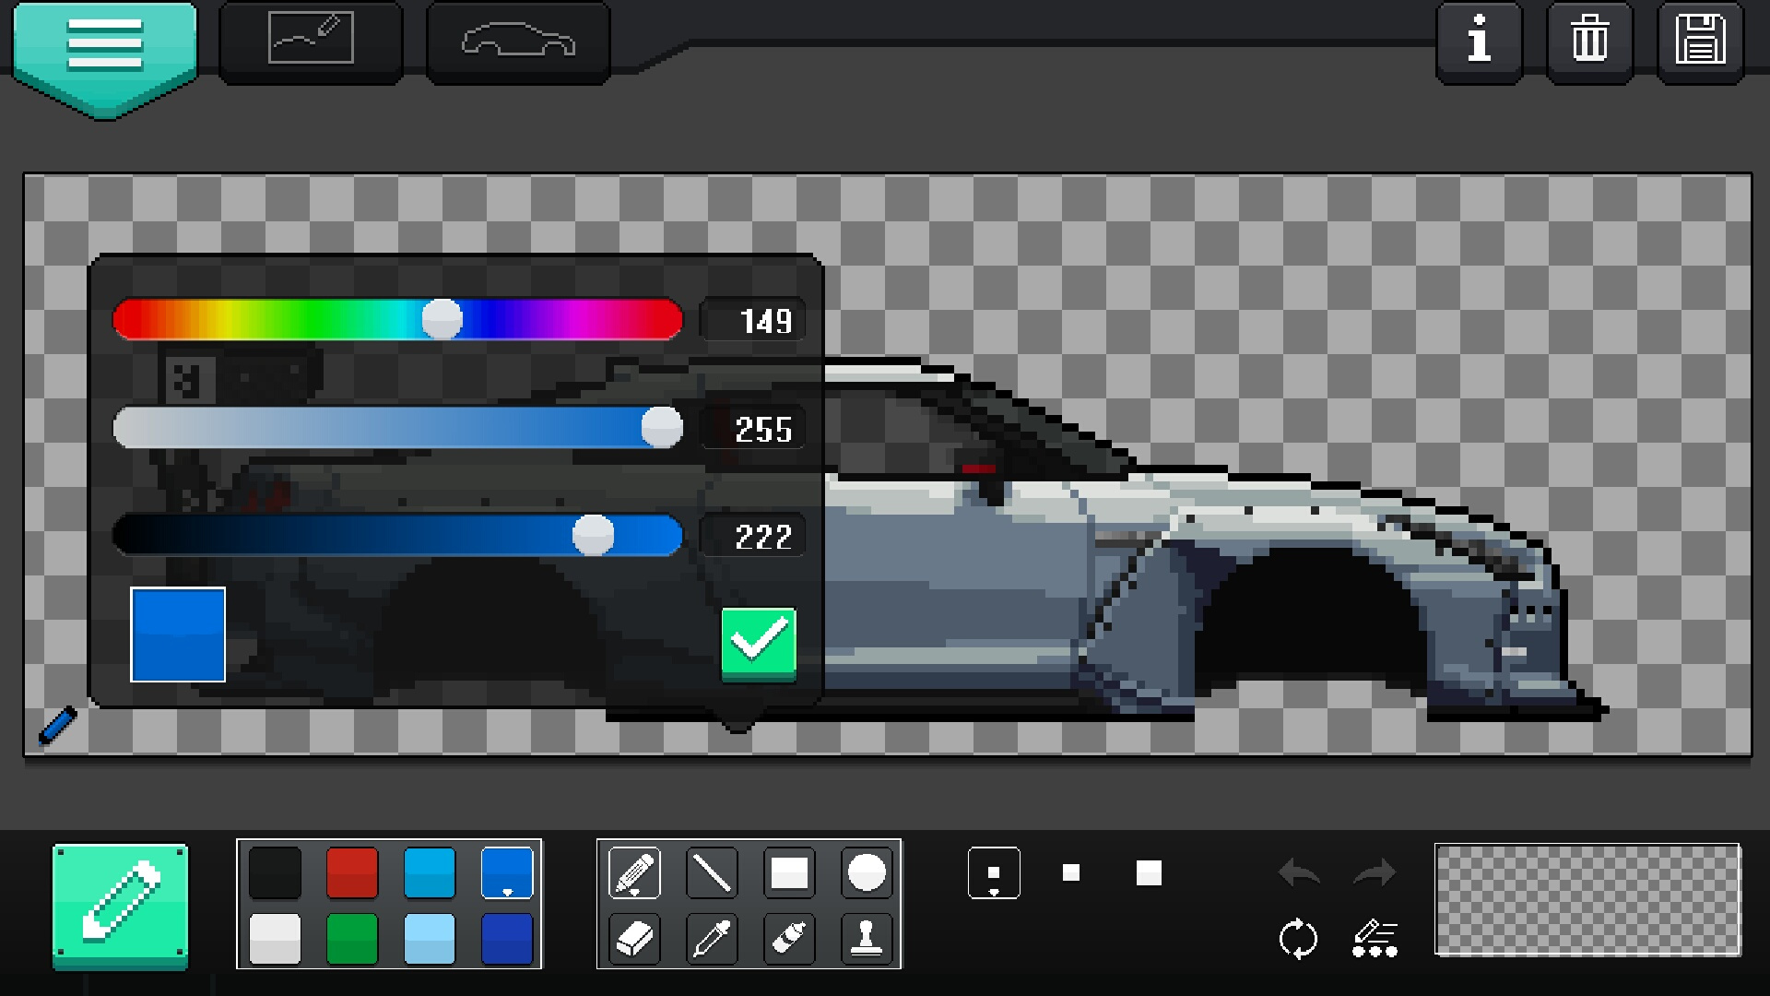Select the stamp tool
This screenshot has width=1770, height=996.
pos(867,939)
